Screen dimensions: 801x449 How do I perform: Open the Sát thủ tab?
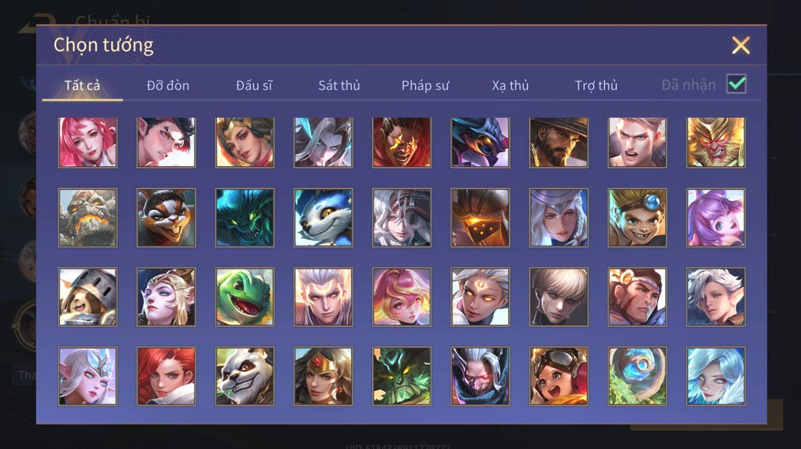[x=339, y=85]
